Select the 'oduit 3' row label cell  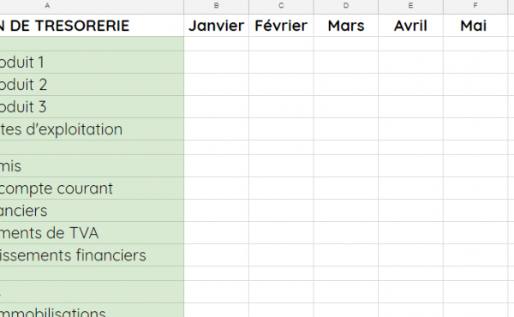coord(92,106)
